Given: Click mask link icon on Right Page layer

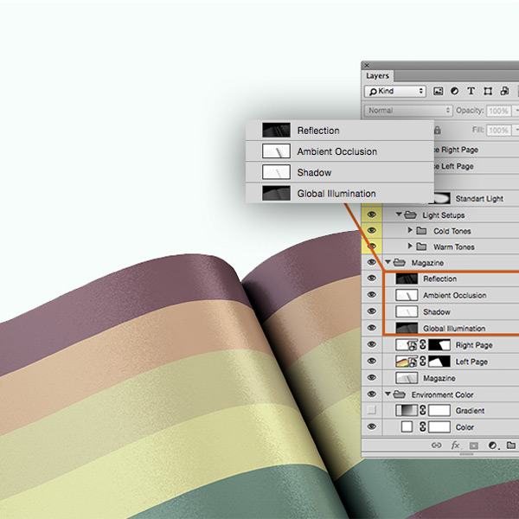Looking at the screenshot, I should 423,345.
